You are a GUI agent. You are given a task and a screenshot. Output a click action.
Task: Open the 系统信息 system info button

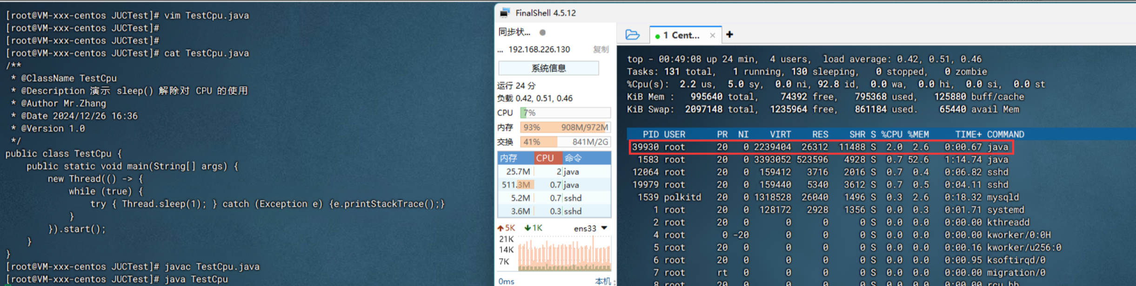tap(548, 68)
